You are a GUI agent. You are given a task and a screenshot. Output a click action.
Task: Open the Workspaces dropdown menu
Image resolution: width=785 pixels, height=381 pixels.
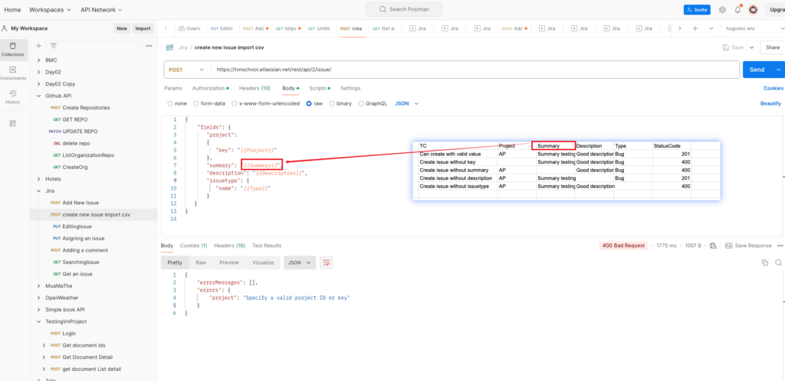(50, 9)
